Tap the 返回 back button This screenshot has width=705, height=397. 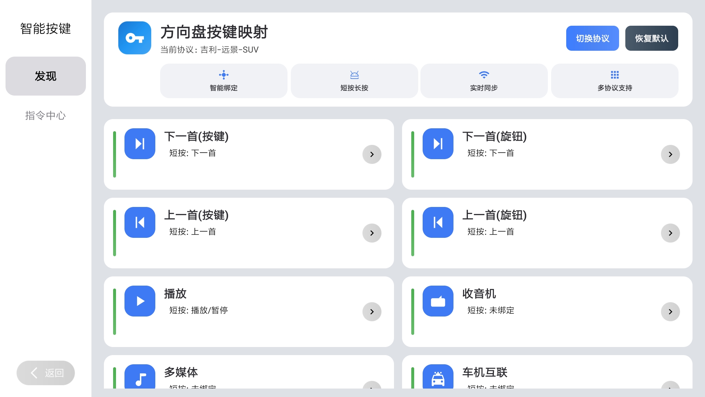[x=45, y=372]
